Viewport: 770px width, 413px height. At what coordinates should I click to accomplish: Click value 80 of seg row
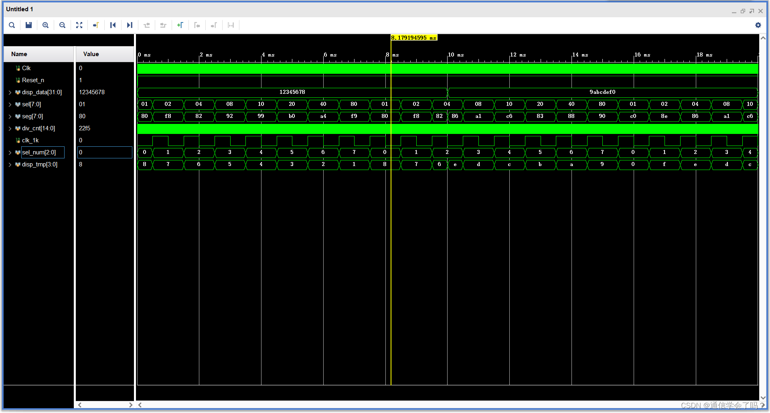[82, 116]
